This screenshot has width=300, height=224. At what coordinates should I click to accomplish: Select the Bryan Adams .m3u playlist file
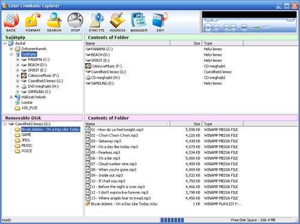pos(124,204)
